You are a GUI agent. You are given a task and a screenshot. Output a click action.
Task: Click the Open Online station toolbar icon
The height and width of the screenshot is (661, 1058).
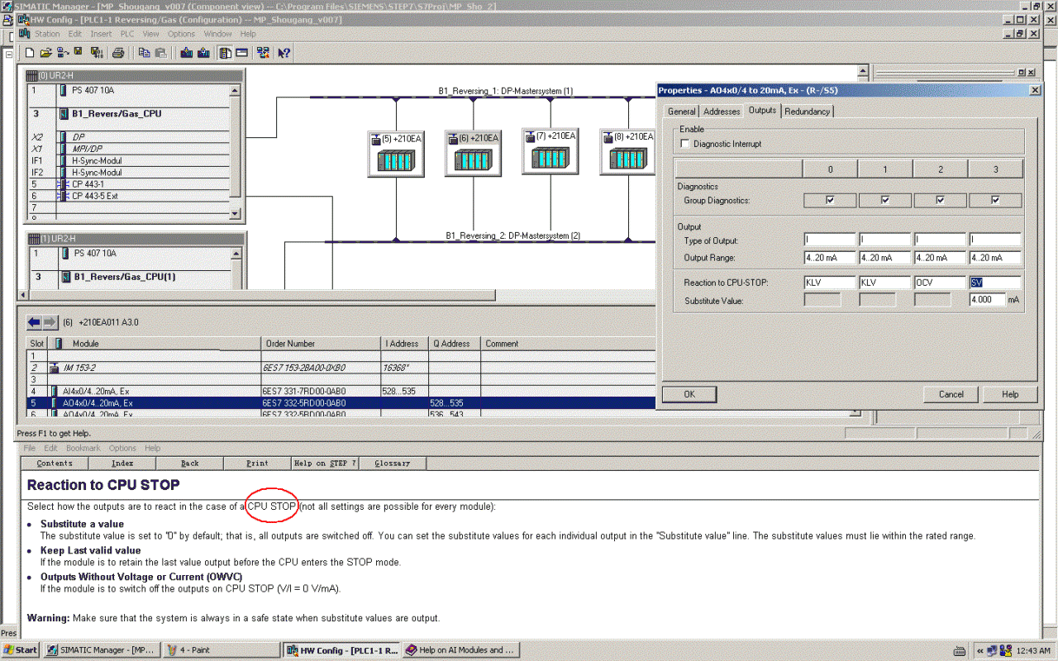(63, 53)
